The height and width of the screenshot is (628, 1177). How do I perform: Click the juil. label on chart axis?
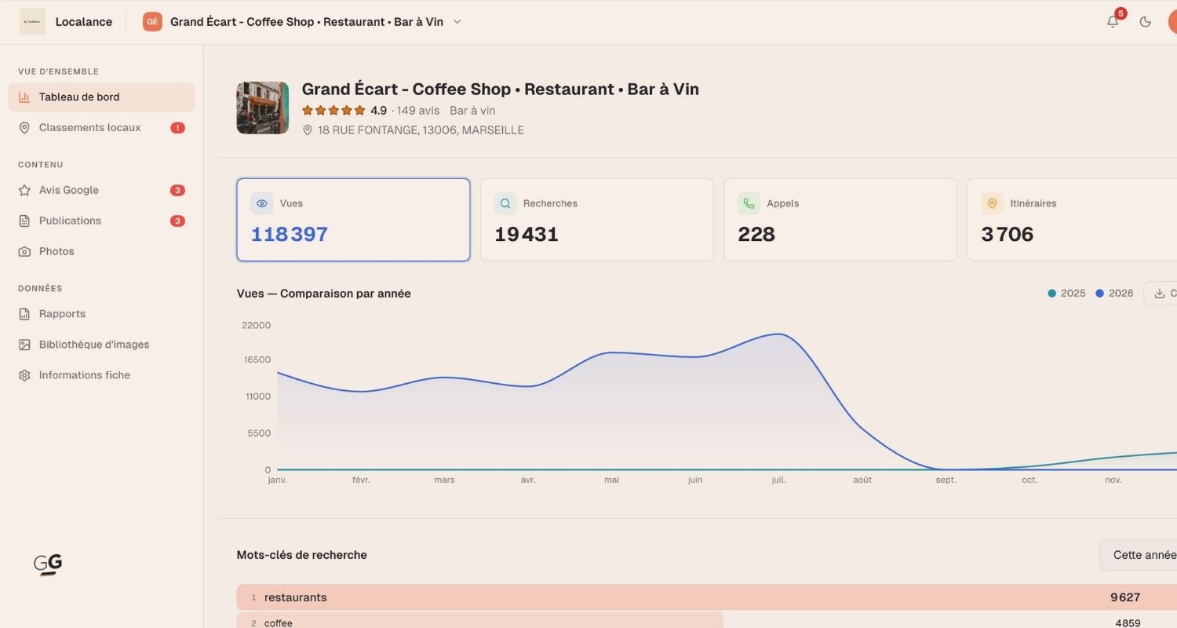coord(778,480)
